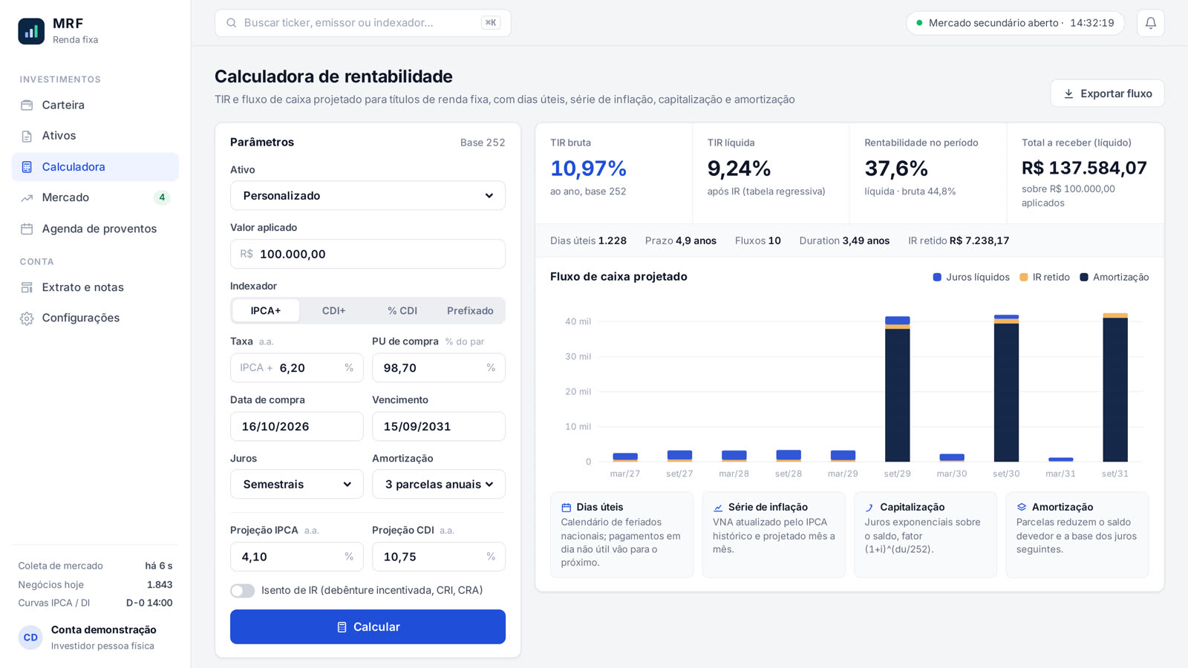Select IPCA+ indexador option
Screen dimensions: 1188x668
[x=266, y=310]
